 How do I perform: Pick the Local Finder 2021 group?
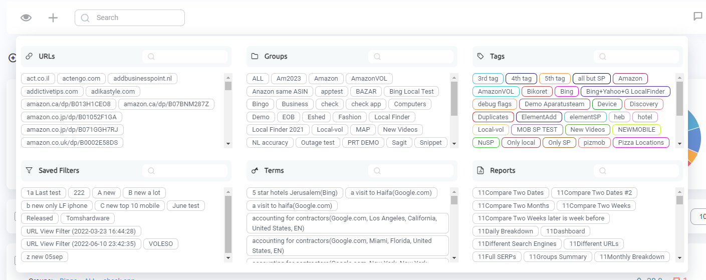(278, 130)
